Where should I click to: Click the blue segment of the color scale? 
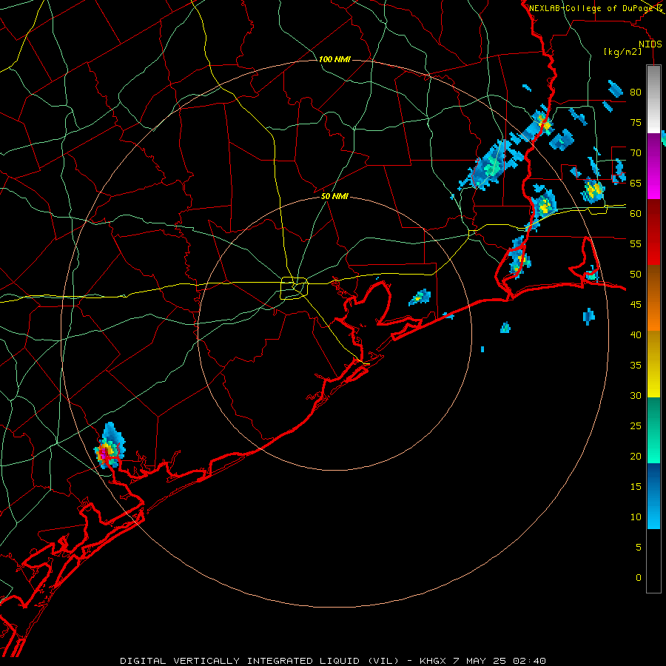tap(653, 496)
